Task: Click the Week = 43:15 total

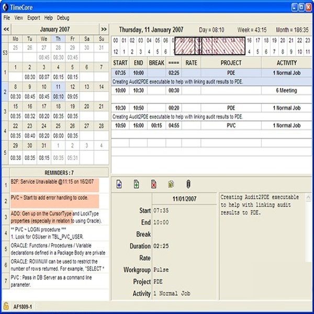Action: click(x=252, y=30)
